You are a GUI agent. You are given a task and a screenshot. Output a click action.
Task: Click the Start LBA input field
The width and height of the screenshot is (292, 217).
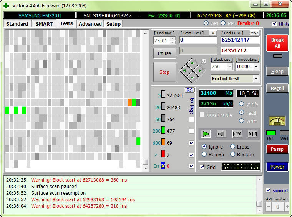198,40
